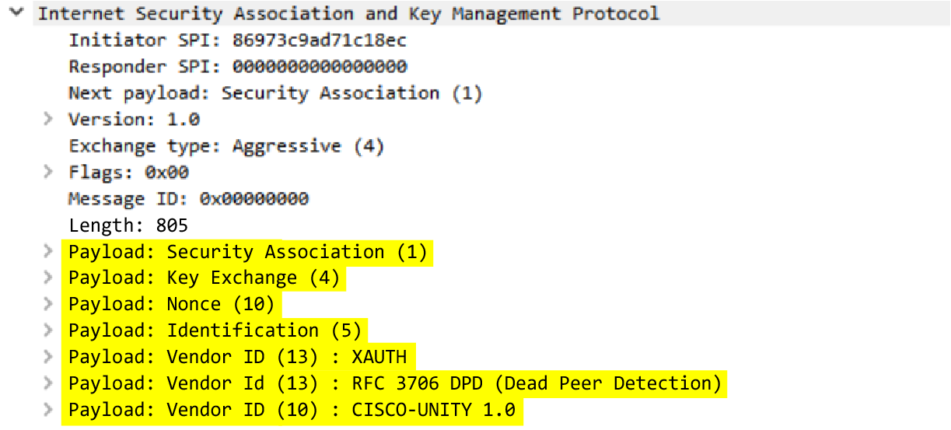This screenshot has height=430, width=951.
Task: Expand the RFC 3706 DPD payload arrow
Action: [x=48, y=383]
